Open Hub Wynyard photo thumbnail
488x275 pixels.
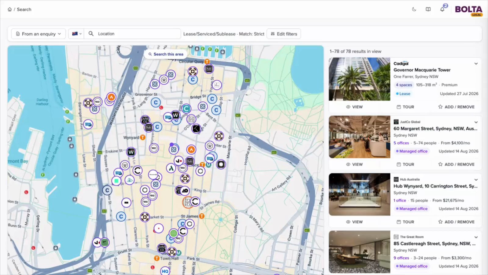pyautogui.click(x=360, y=194)
